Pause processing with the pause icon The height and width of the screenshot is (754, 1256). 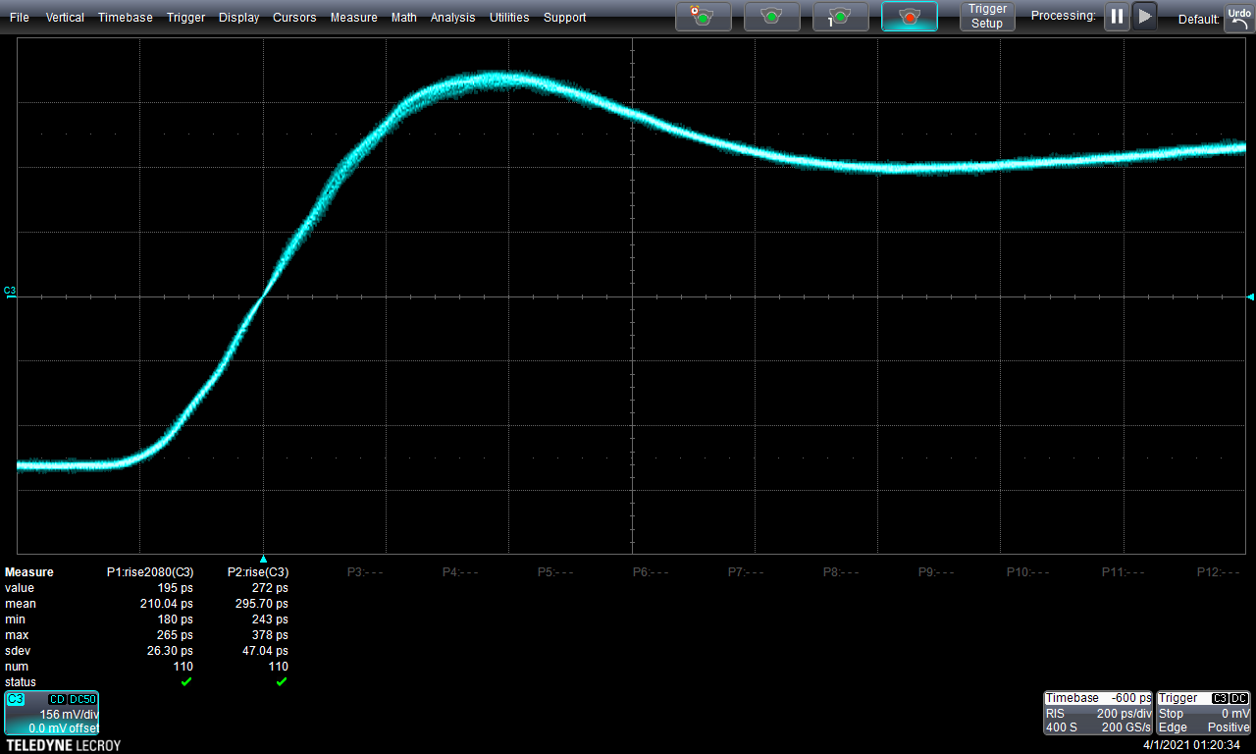(1117, 16)
